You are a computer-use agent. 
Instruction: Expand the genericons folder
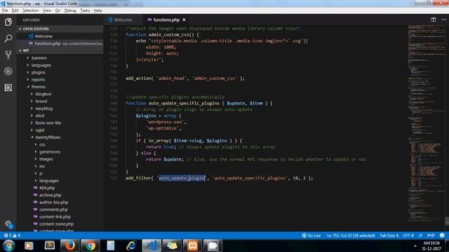click(x=50, y=152)
